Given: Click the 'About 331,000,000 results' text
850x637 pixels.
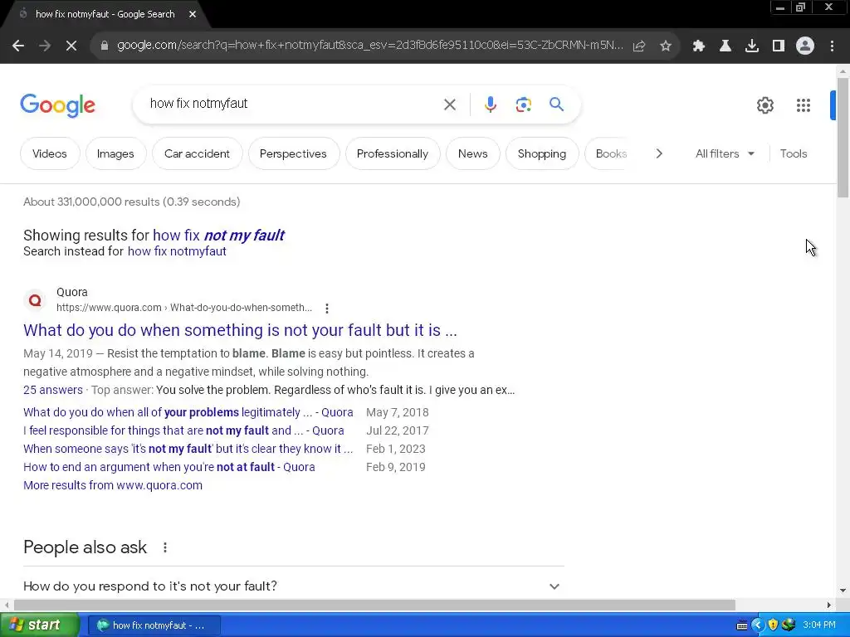Looking at the screenshot, I should pos(132,202).
